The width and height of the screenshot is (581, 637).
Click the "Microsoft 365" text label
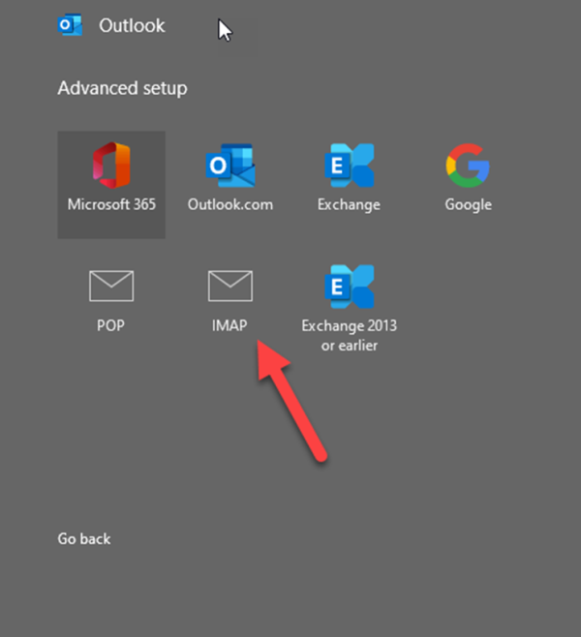[111, 204]
